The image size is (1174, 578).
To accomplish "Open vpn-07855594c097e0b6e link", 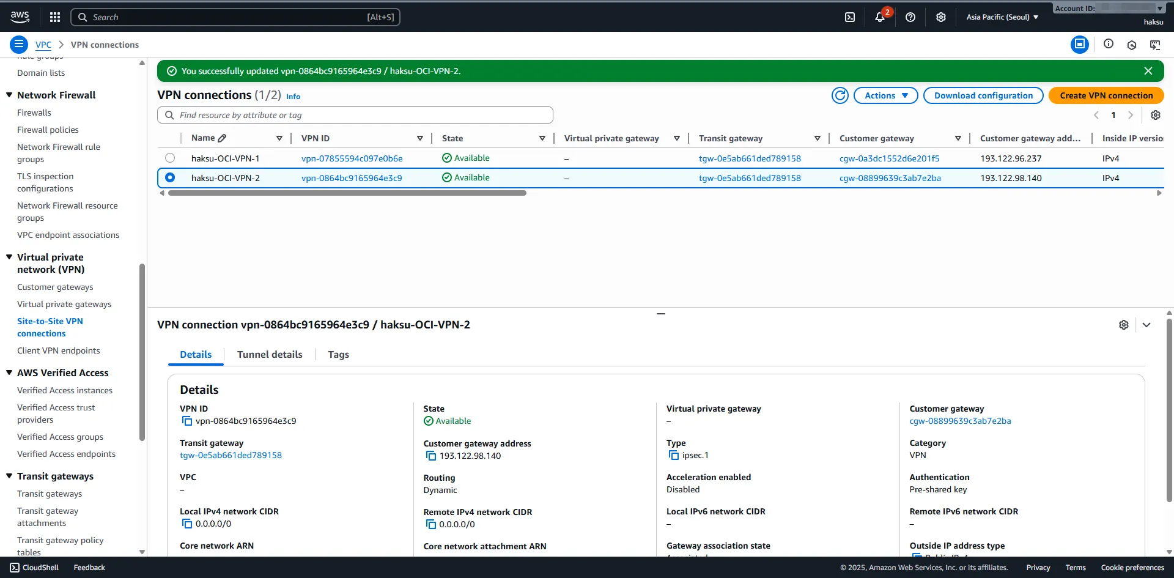I will 352,158.
